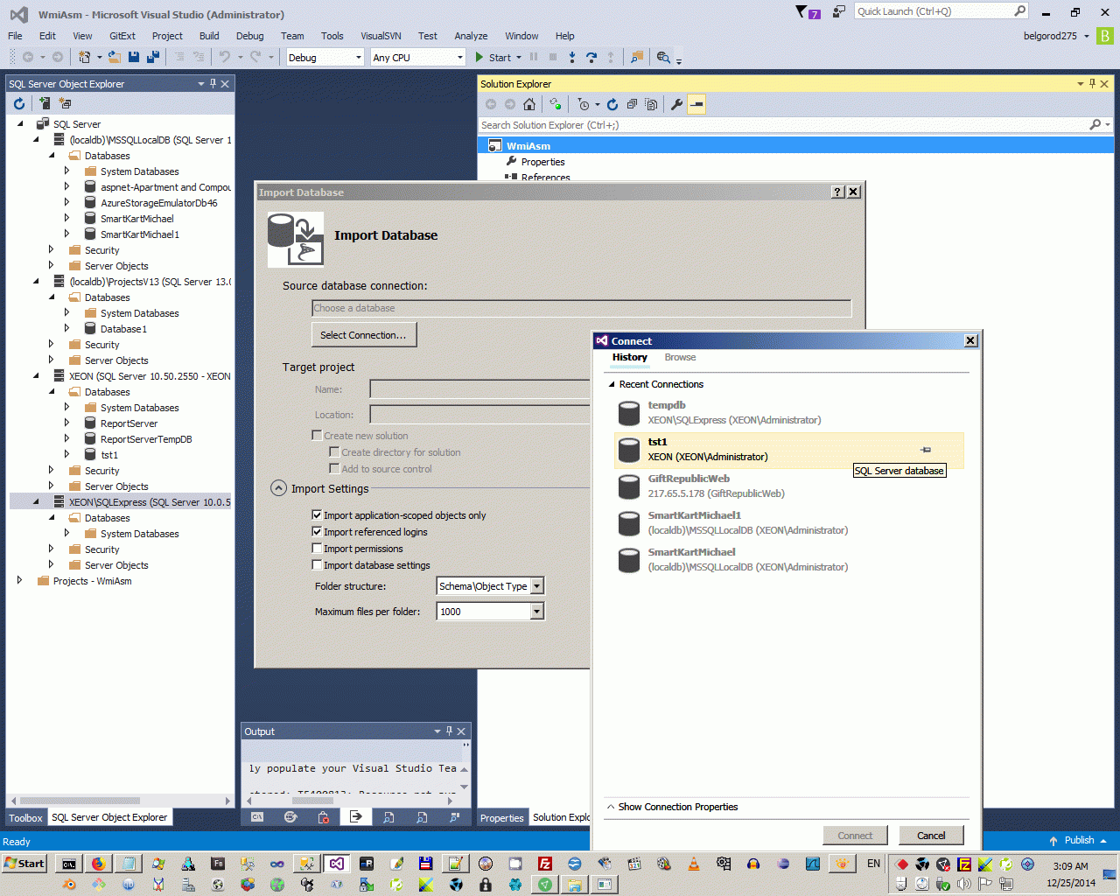Image resolution: width=1120 pixels, height=896 pixels.
Task: Click the Step Into debug icon
Action: [x=572, y=57]
